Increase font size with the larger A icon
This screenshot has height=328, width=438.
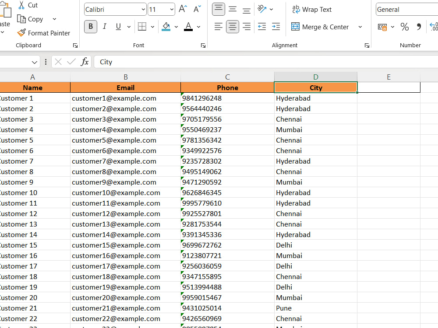(183, 9)
